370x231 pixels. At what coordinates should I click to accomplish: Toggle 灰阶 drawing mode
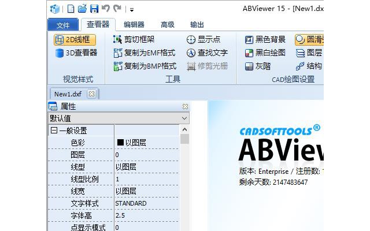pyautogui.click(x=258, y=66)
